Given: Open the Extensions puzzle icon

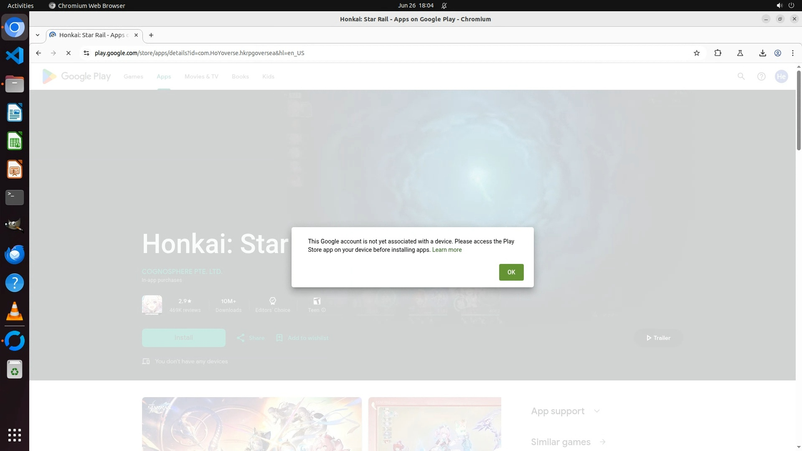Looking at the screenshot, I should pyautogui.click(x=718, y=53).
